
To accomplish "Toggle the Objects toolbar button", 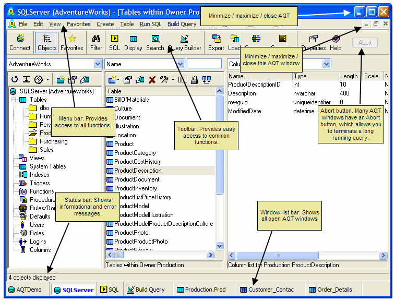I will [47, 43].
